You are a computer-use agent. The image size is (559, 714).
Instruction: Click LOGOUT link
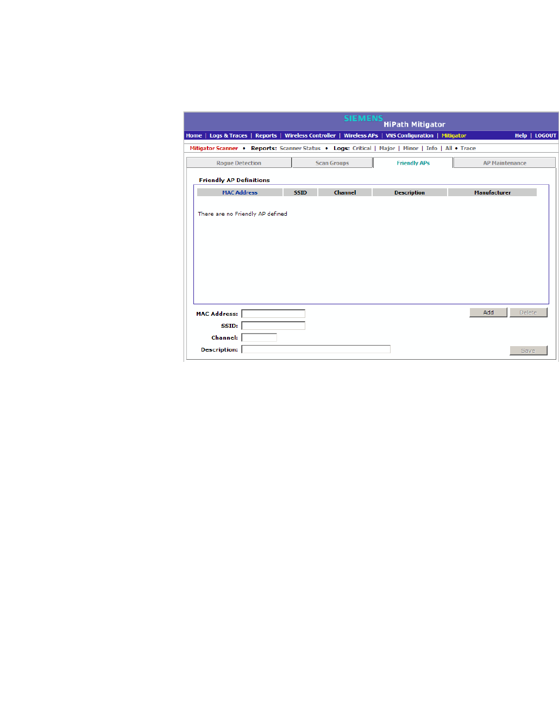545,136
